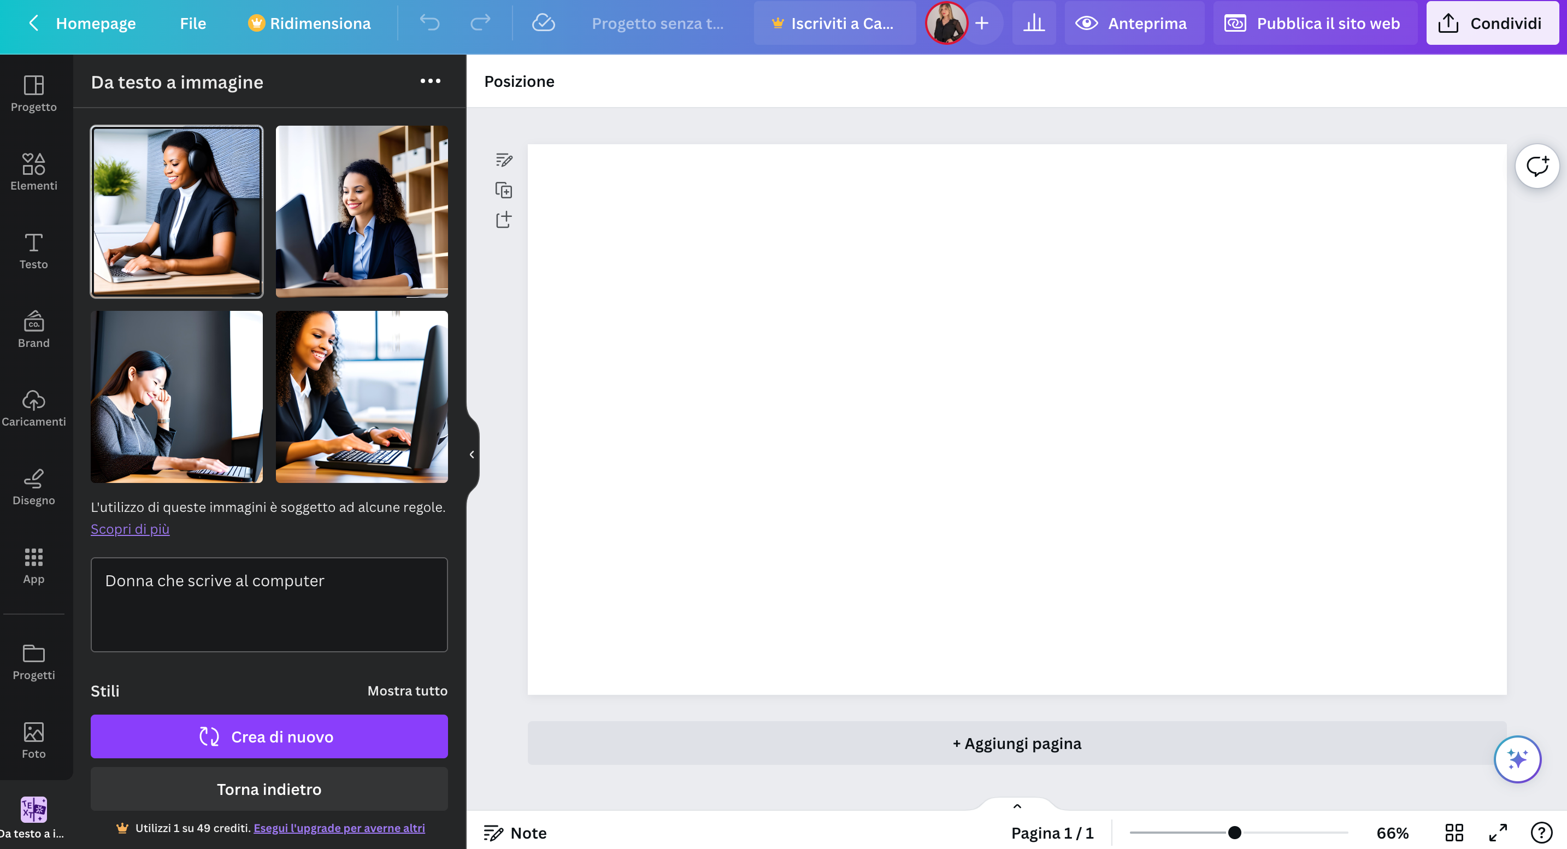The image size is (1567, 849).
Task: Open the Ridimensiona menu
Action: pos(309,23)
